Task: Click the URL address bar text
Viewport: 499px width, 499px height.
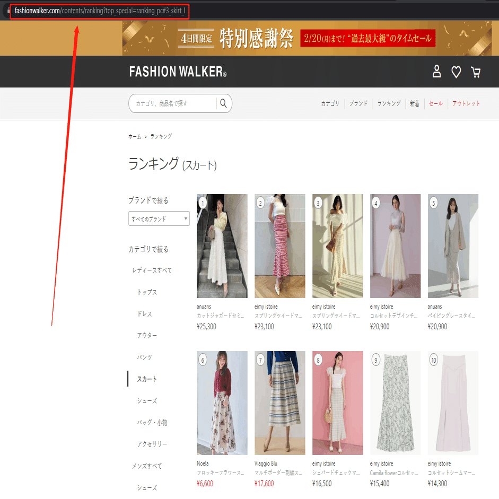Action: (x=99, y=11)
